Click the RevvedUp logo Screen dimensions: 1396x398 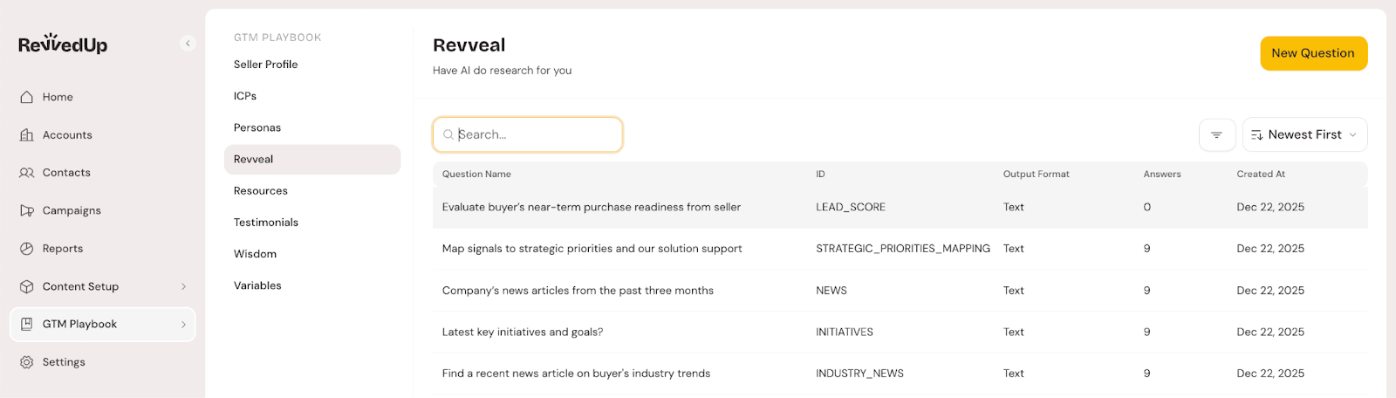click(63, 44)
